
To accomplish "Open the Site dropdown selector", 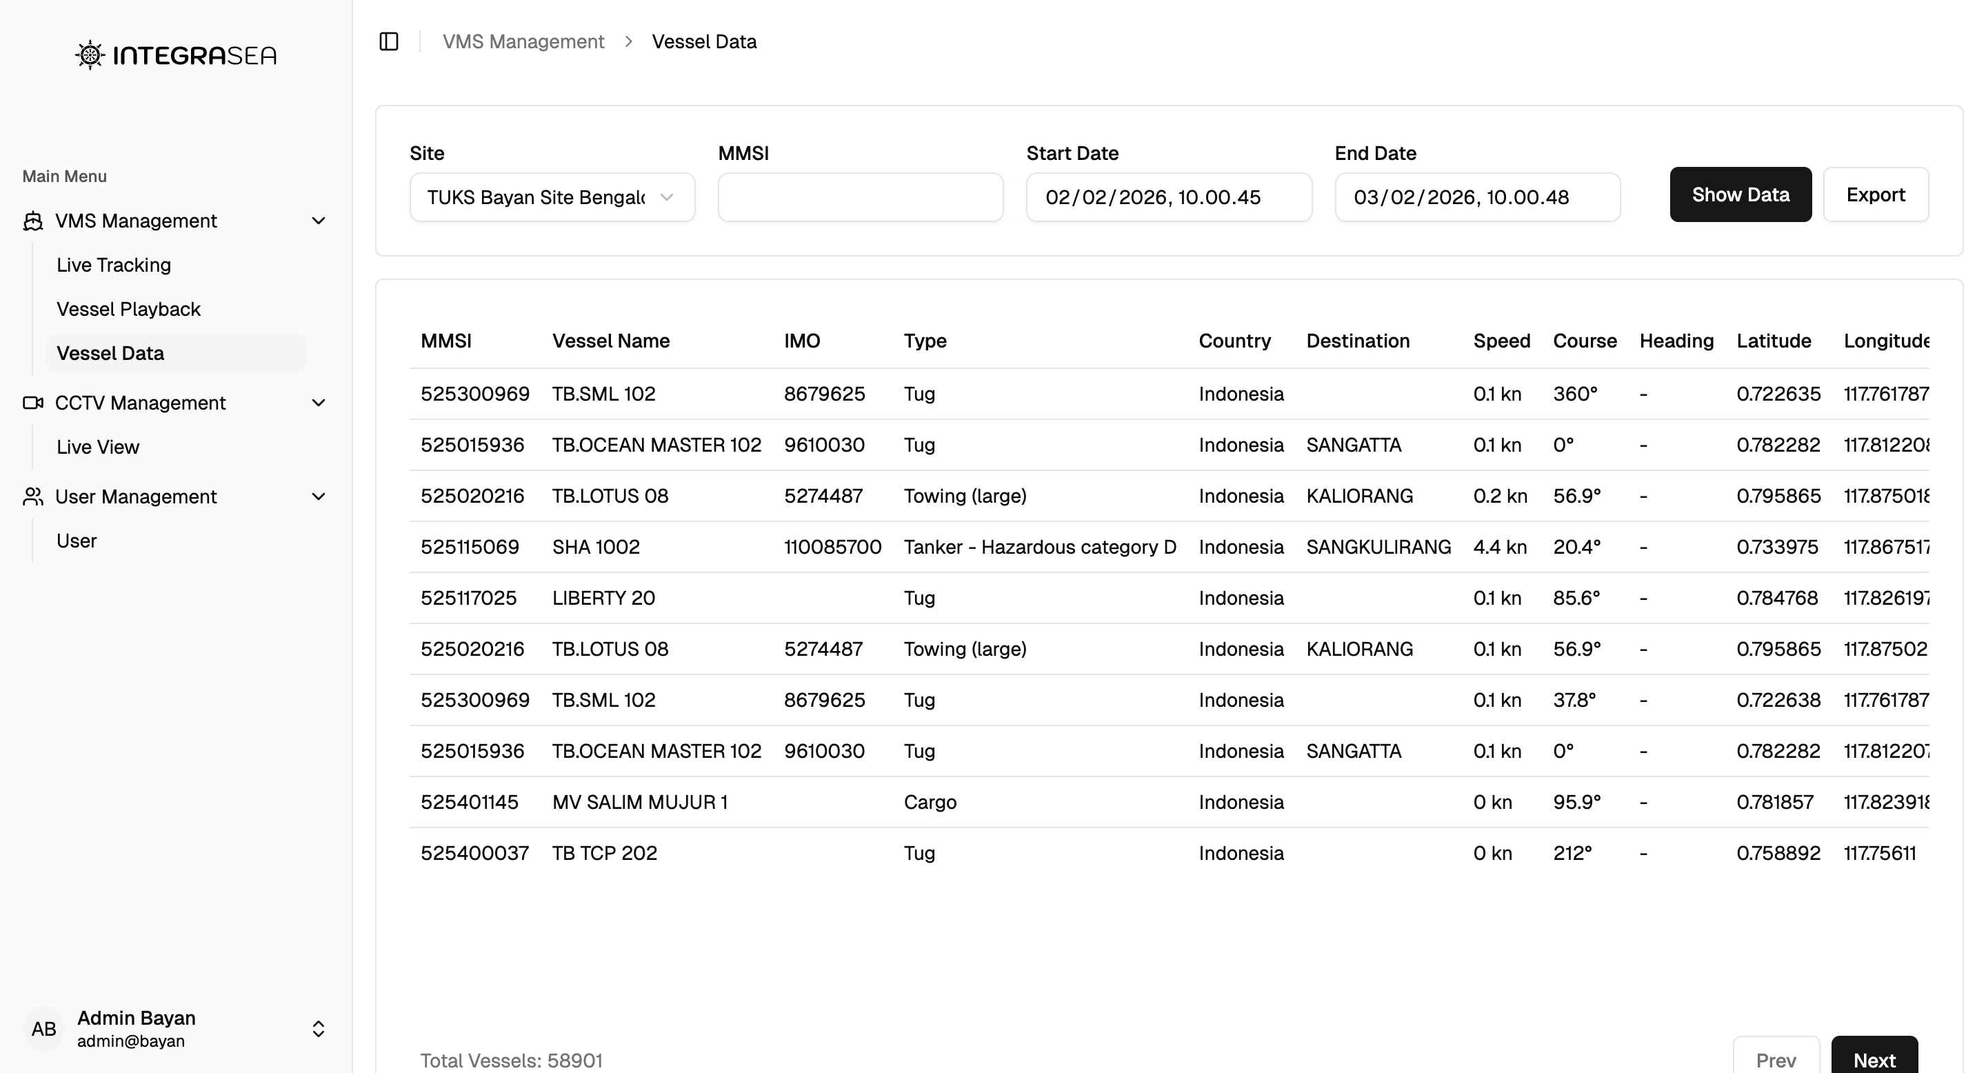I will click(552, 197).
